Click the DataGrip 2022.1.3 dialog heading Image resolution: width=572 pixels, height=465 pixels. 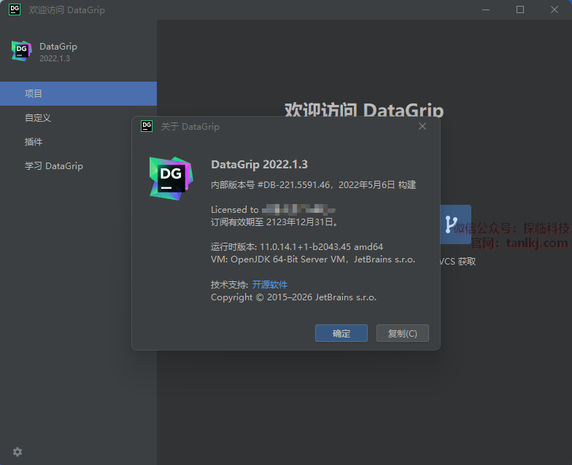click(x=260, y=165)
